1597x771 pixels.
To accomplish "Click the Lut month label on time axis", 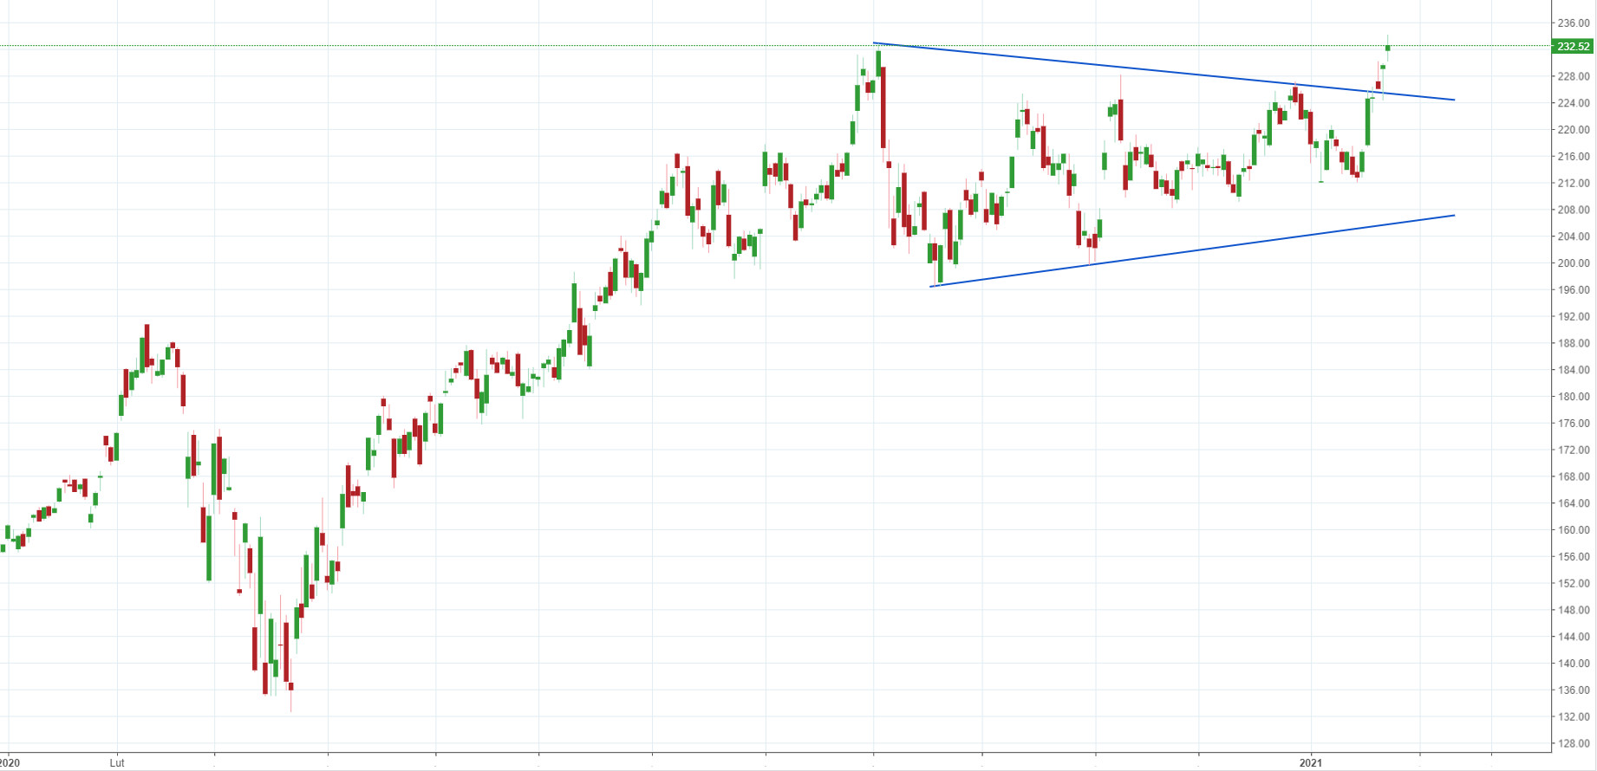I will (x=117, y=763).
